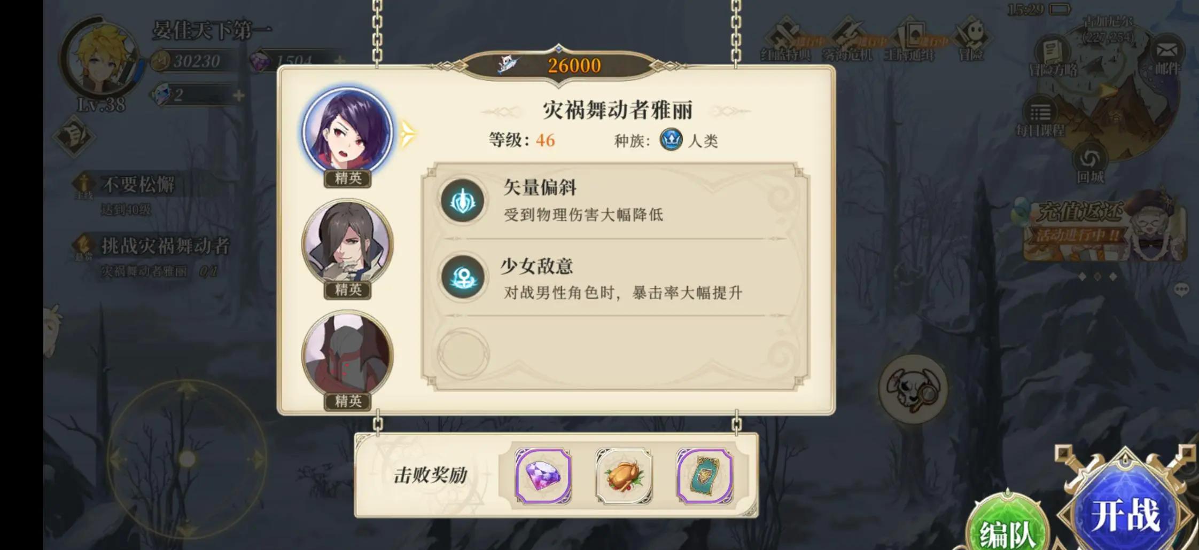Open the 每日课程 daily tasks icon
The height and width of the screenshot is (550, 1199).
(1040, 117)
